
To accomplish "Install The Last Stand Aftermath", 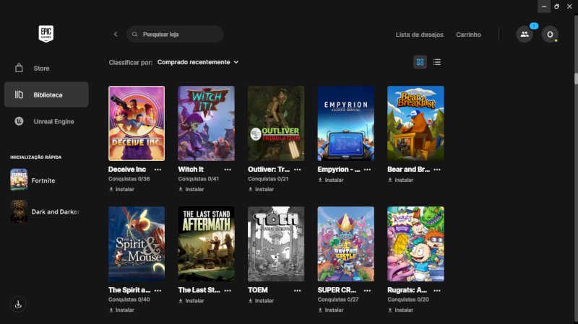I will coord(191,301).
